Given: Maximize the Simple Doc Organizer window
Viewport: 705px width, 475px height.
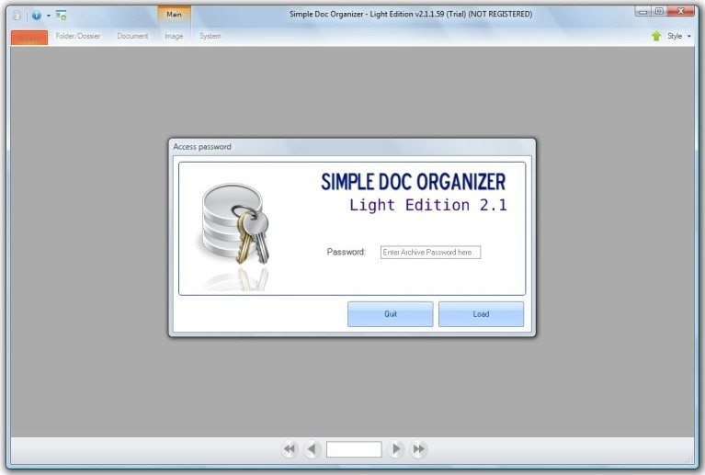Looking at the screenshot, I should coord(659,11).
